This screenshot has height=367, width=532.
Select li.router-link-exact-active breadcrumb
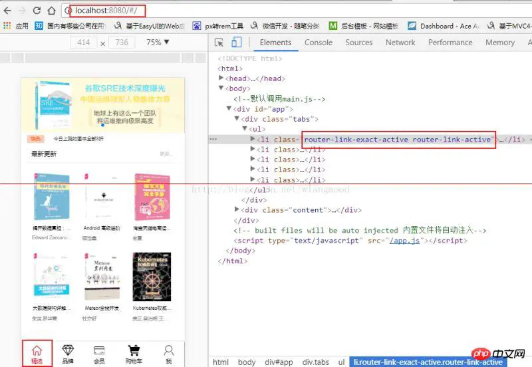tap(428, 362)
